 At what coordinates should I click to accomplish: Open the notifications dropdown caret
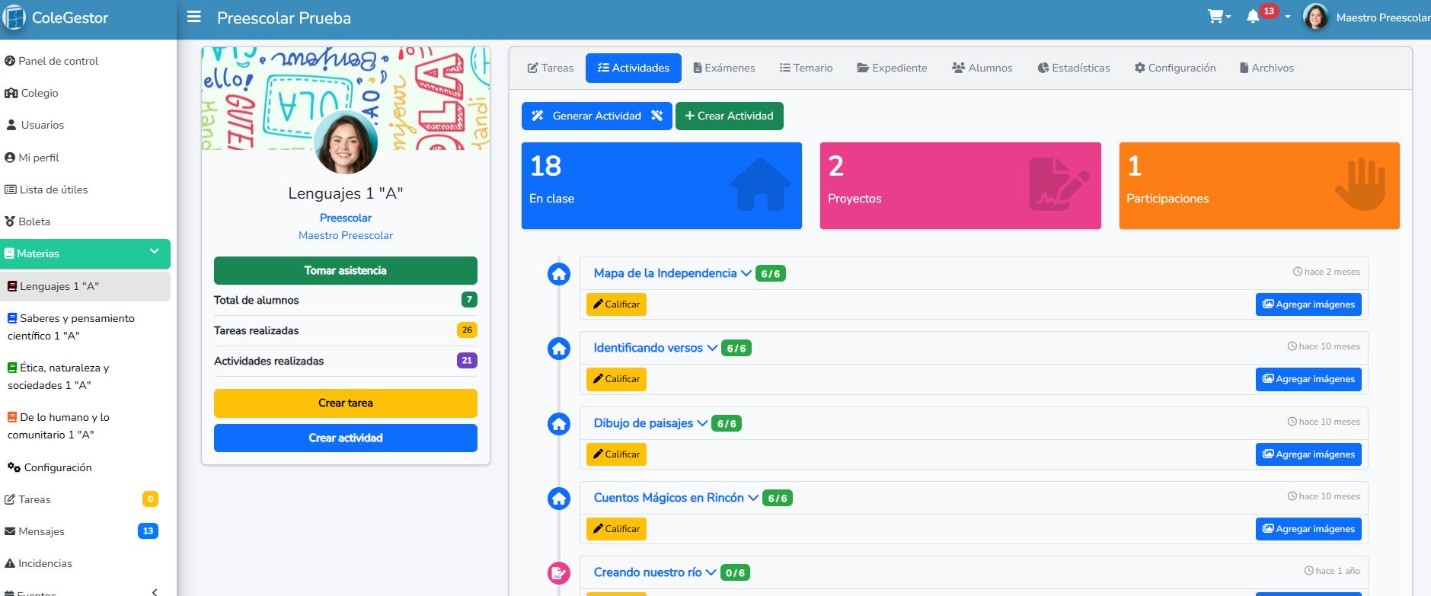(1288, 17)
